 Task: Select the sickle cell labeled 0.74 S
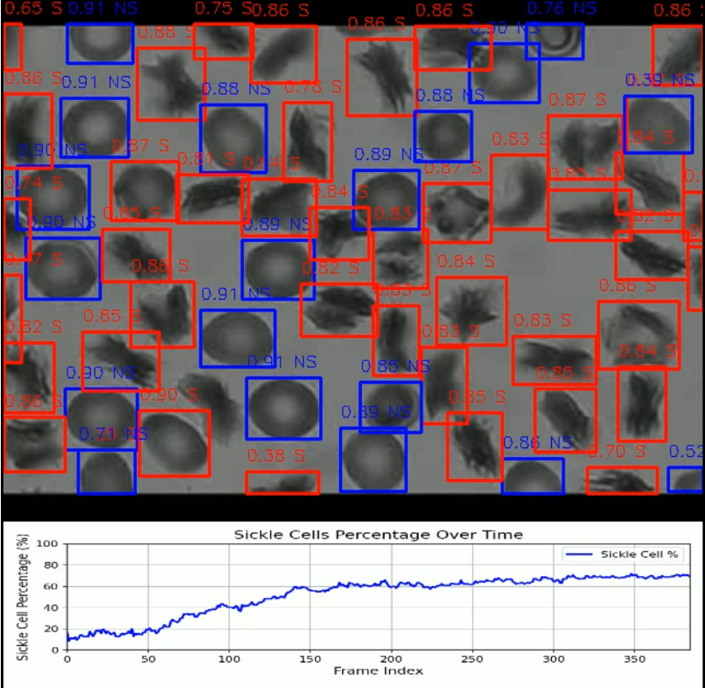[x=17, y=229]
